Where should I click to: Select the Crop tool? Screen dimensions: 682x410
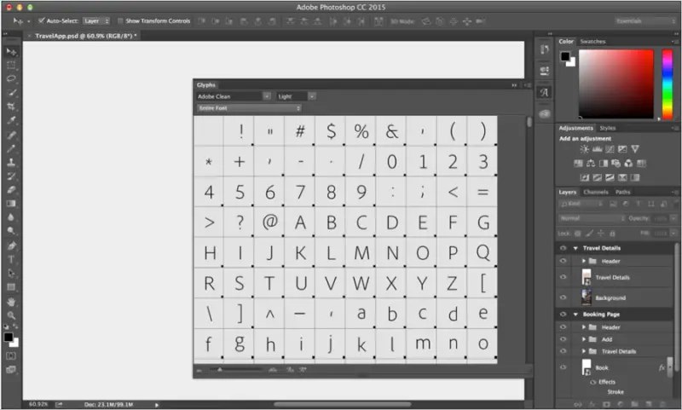click(x=11, y=106)
